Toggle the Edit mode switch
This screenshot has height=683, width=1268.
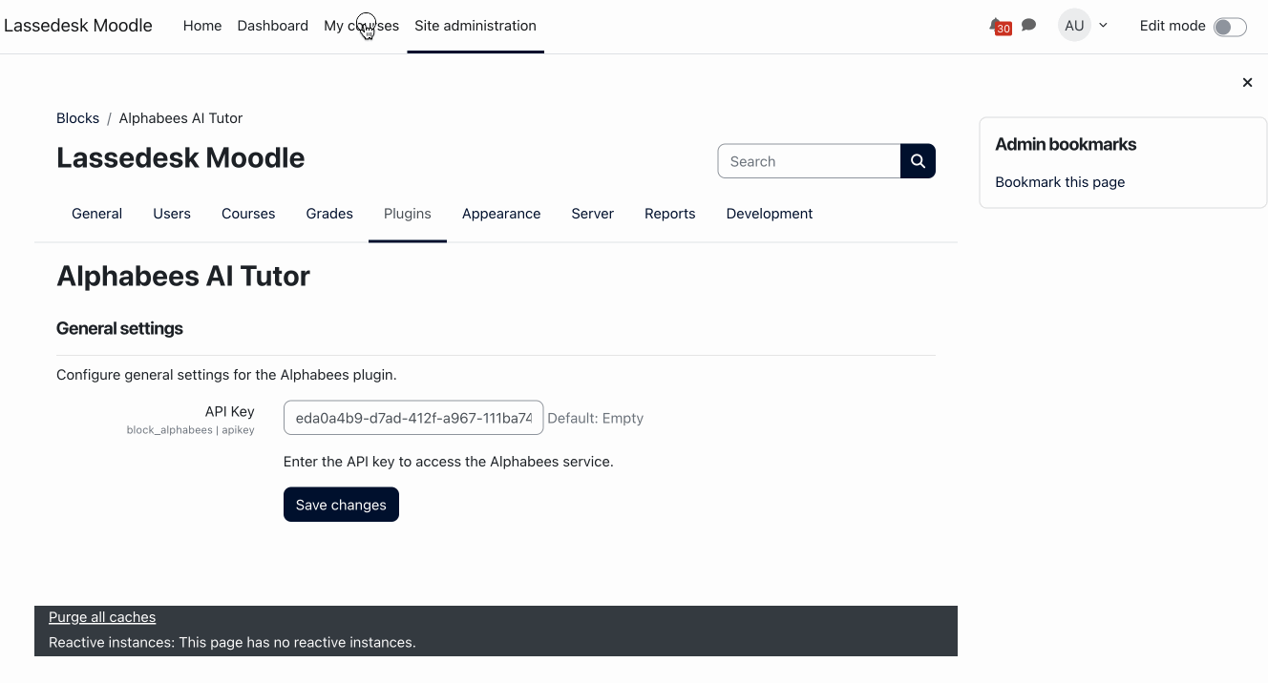(1230, 27)
